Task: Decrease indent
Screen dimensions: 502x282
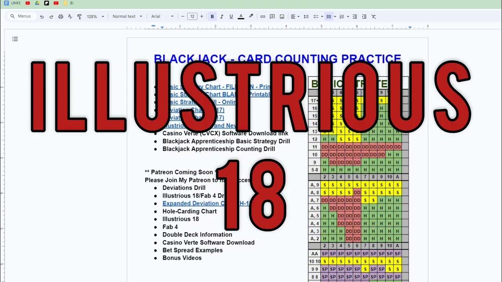Action: pos(355,16)
